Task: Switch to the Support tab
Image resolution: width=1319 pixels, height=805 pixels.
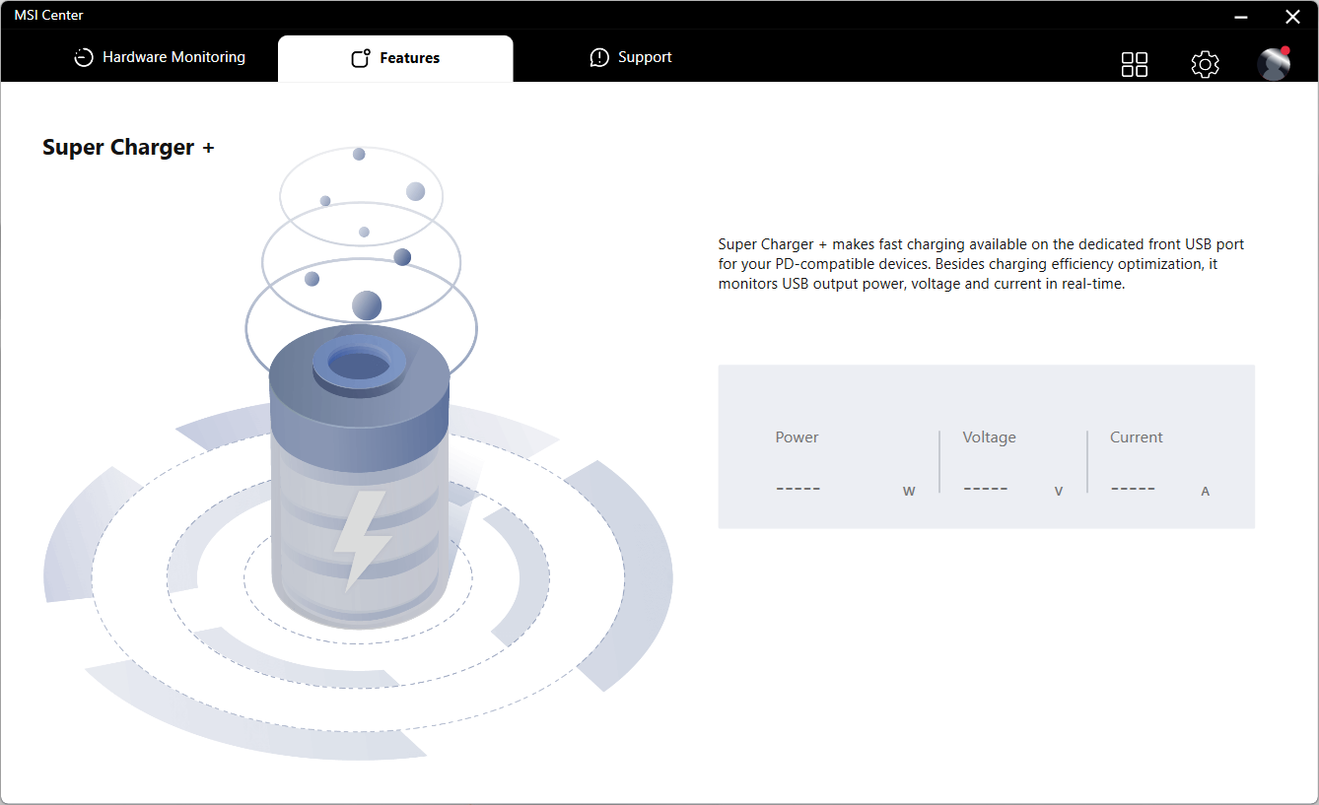Action: (x=631, y=58)
